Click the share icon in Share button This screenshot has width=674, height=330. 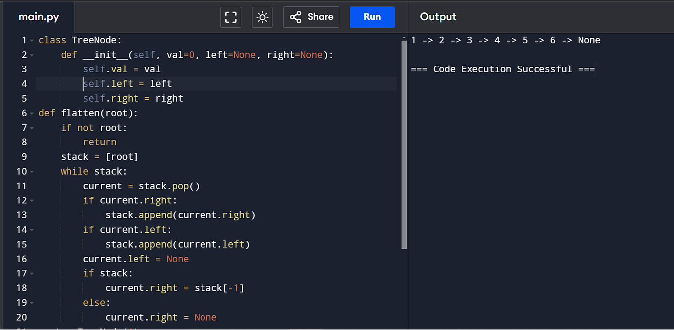pos(296,17)
